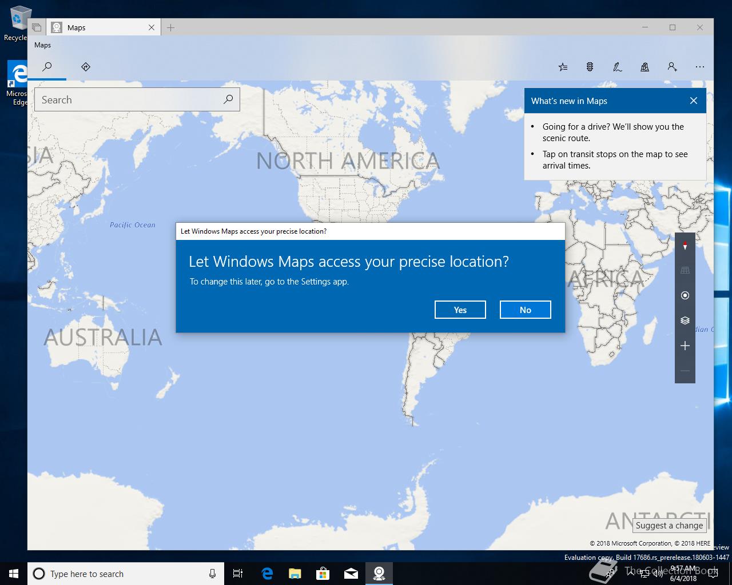Select the Recycle Bin desktop icon
732x585 pixels.
tap(17, 24)
